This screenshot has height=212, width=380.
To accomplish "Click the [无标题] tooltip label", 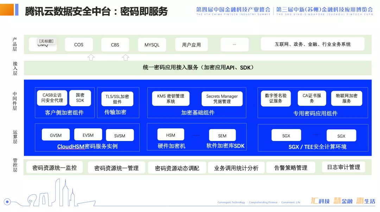I will coord(46,41).
